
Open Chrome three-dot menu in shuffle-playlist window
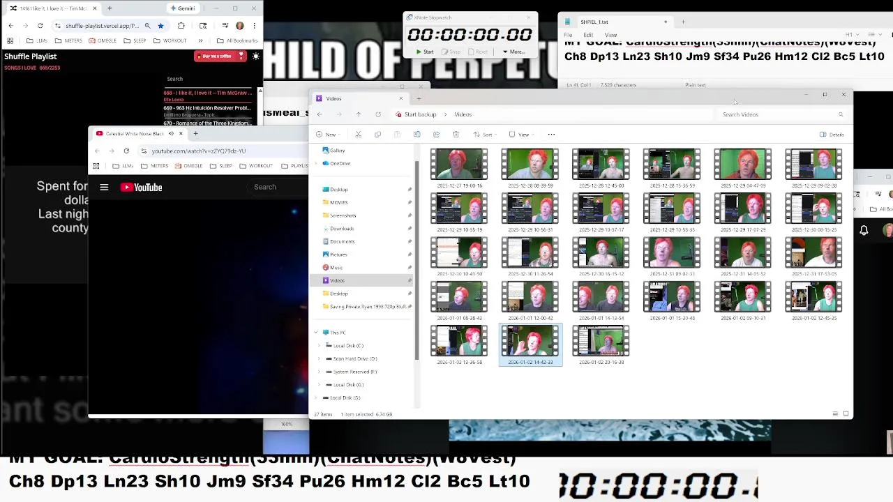[253, 26]
